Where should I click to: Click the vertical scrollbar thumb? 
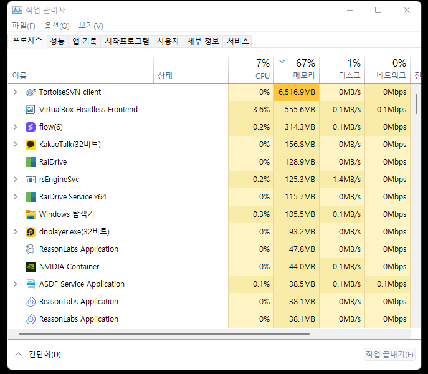pyautogui.click(x=416, y=104)
